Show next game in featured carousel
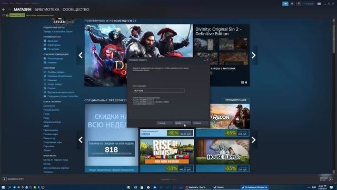 pos(254,55)
